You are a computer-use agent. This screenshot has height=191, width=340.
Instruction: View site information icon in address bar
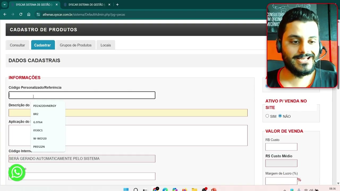[38, 14]
